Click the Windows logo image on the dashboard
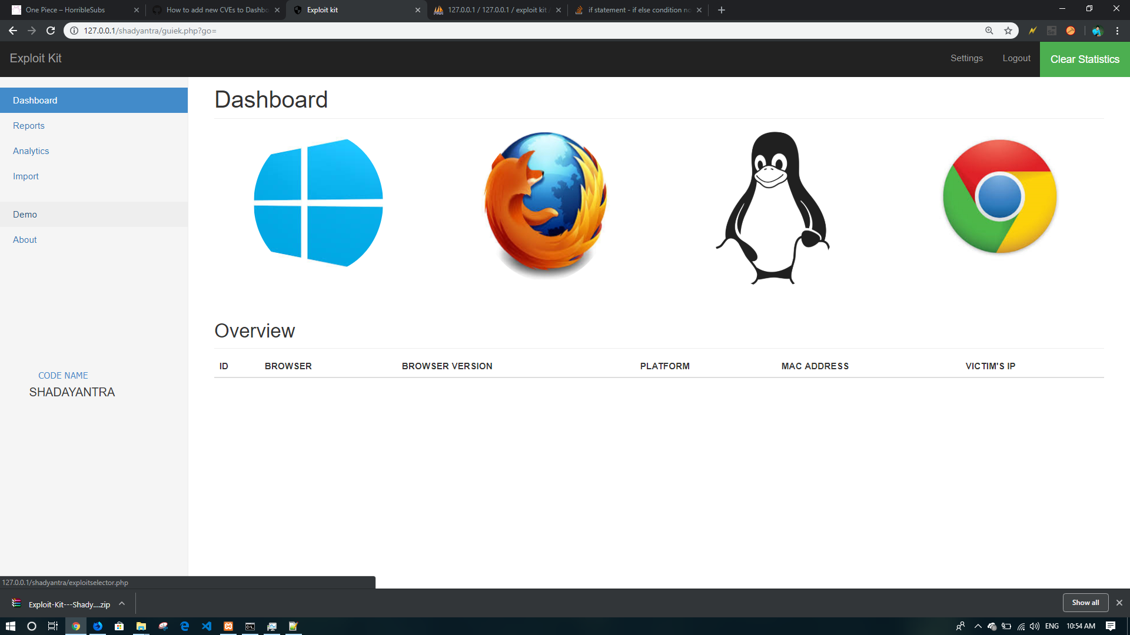Screen dimensions: 1130x635 318,203
